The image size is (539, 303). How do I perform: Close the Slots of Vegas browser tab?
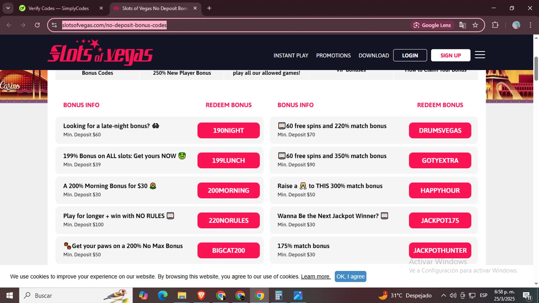click(195, 8)
